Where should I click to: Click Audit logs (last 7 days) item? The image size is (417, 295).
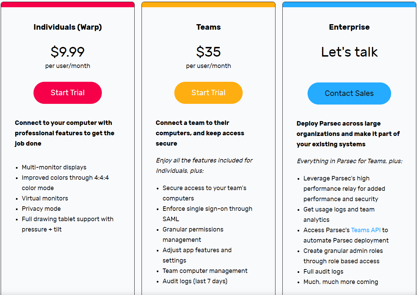point(195,281)
